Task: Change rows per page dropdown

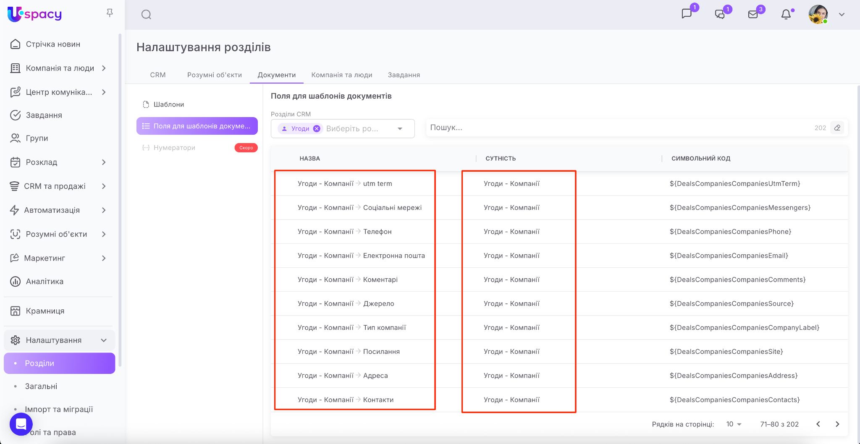Action: (x=734, y=424)
